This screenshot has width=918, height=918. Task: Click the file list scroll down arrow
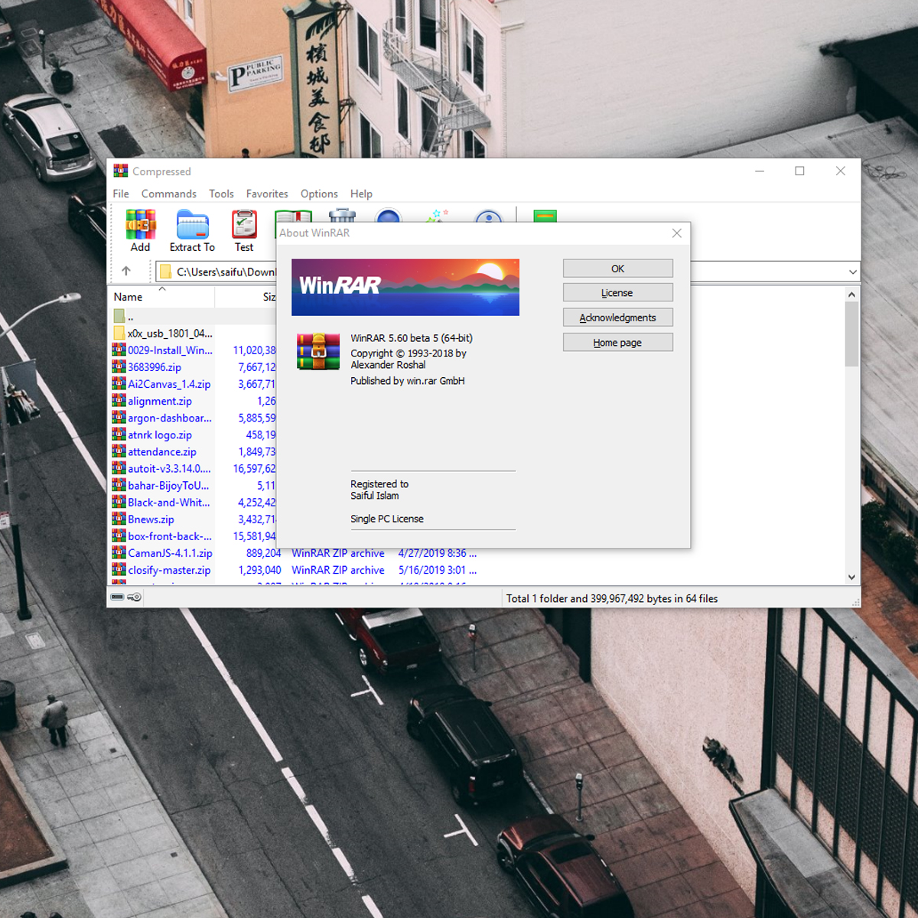(851, 578)
